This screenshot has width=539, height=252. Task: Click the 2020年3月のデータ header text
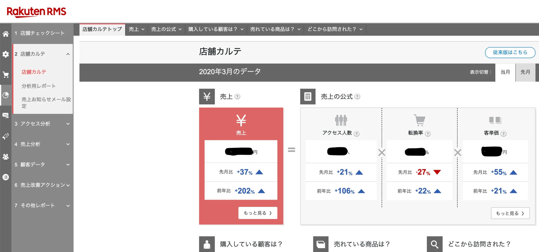coord(230,72)
